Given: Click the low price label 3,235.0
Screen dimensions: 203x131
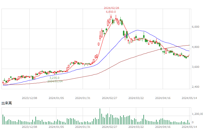Looking at the screenshot, I should pyautogui.click(x=54, y=78).
